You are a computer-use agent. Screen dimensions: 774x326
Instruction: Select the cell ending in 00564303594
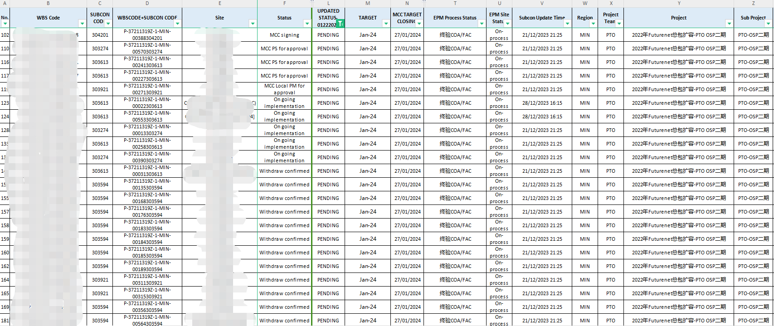[147, 320]
